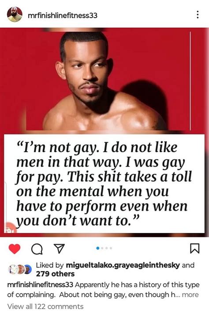Open mrfinishlinefitness33 username in post header
The width and height of the screenshot is (209, 311).
[x=63, y=15]
